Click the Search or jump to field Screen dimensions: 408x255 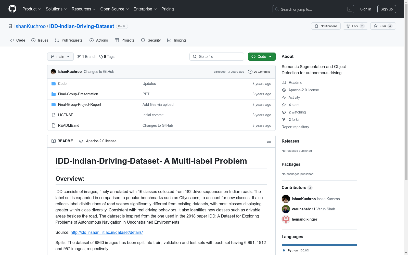[313, 9]
